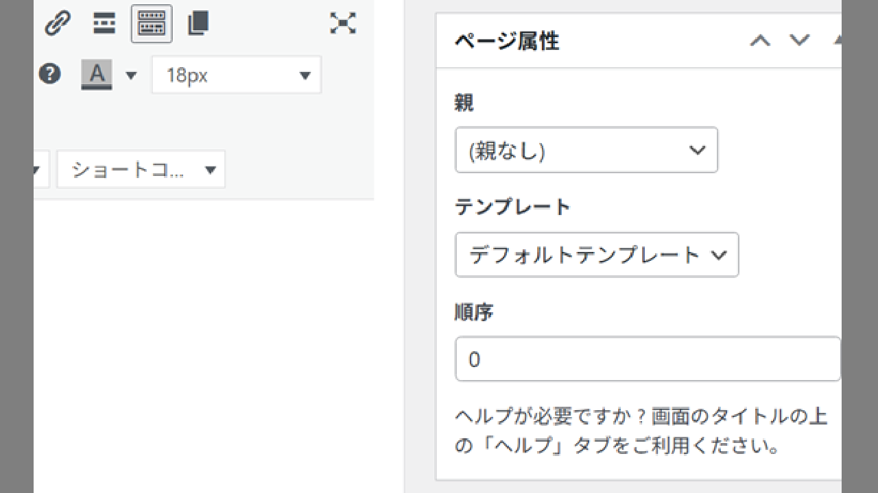The width and height of the screenshot is (878, 493).
Task: Open the partially hidden dropdown left of ショートコ...
Action: click(x=41, y=169)
